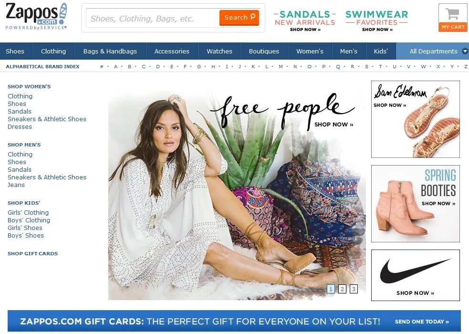The image size is (469, 334).
Task: Click the Zappos.com logo
Action: coord(36,16)
